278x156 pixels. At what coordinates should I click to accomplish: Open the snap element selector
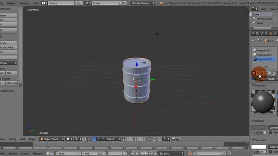click(x=166, y=139)
